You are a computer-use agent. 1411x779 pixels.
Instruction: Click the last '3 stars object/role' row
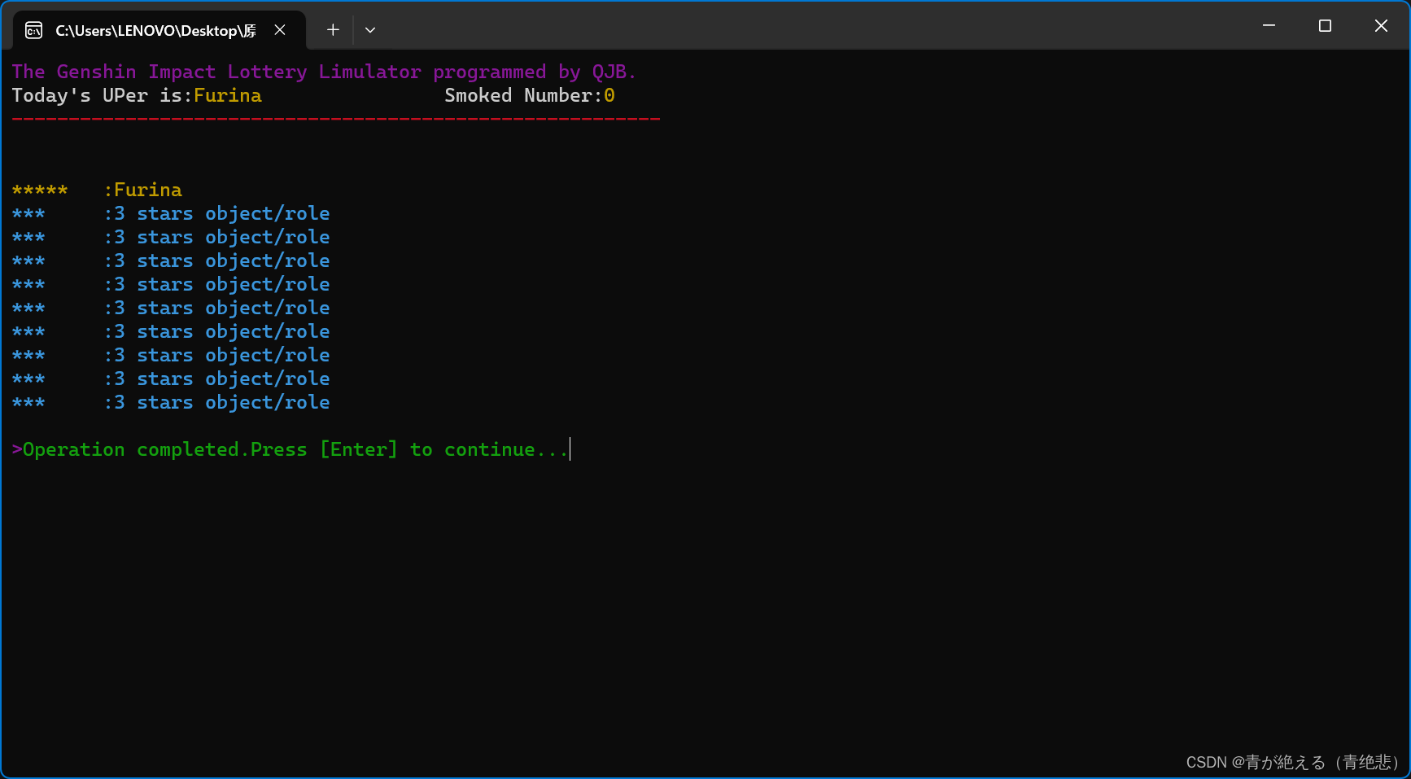pyautogui.click(x=171, y=402)
